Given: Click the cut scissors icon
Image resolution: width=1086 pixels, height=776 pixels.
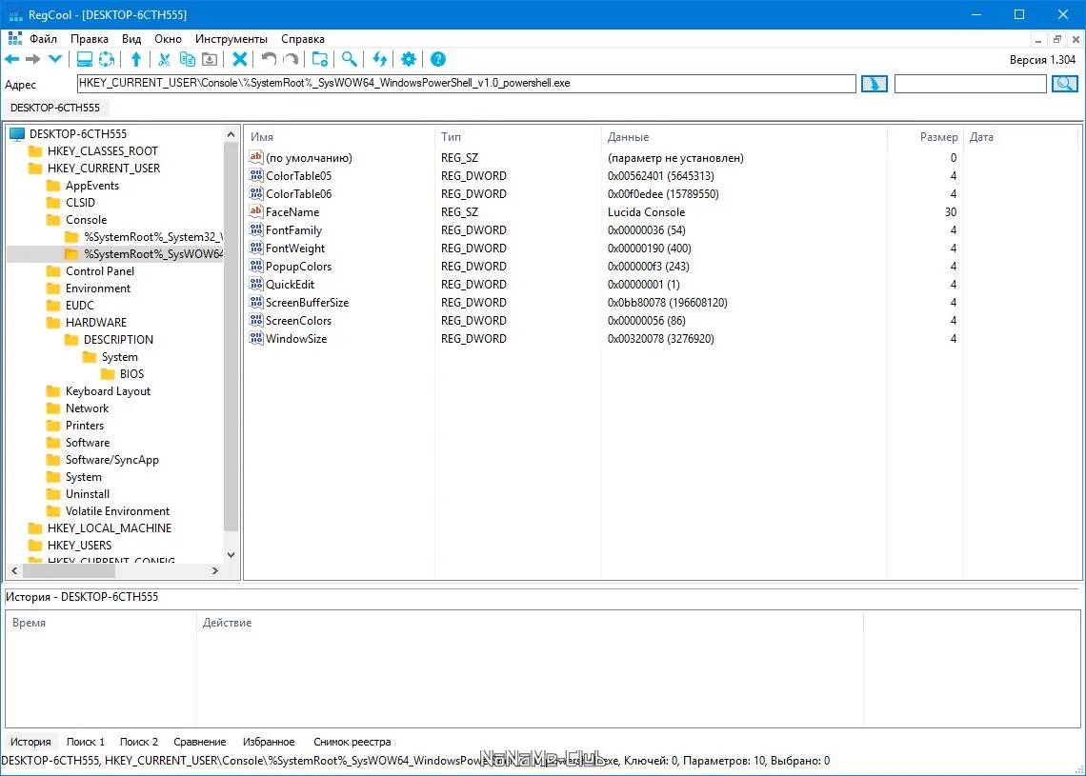Looking at the screenshot, I should 164,60.
